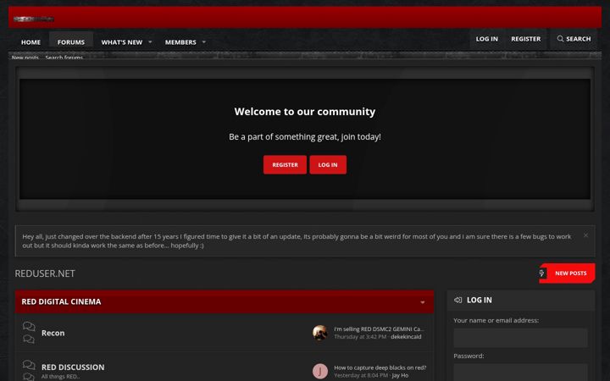Open the RED DISCUSSION forum
Image resolution: width=610 pixels, height=381 pixels.
[73, 367]
